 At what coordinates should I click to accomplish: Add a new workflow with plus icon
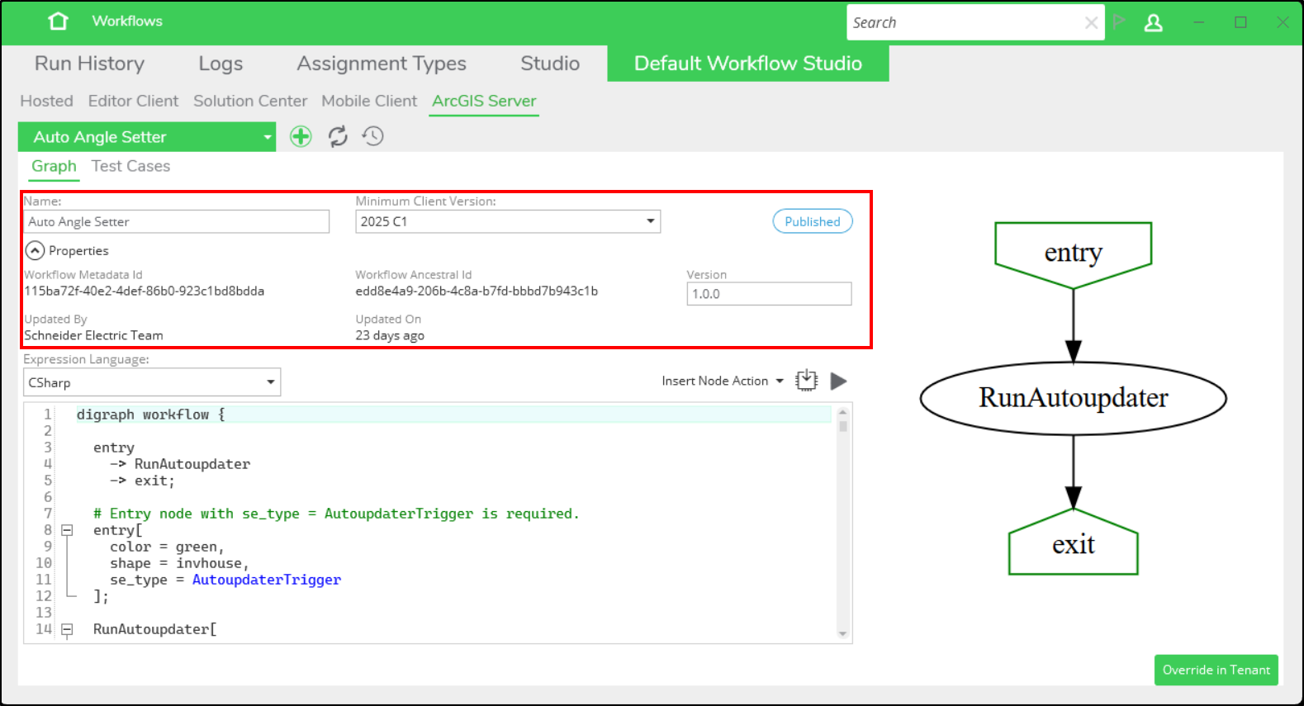point(301,136)
